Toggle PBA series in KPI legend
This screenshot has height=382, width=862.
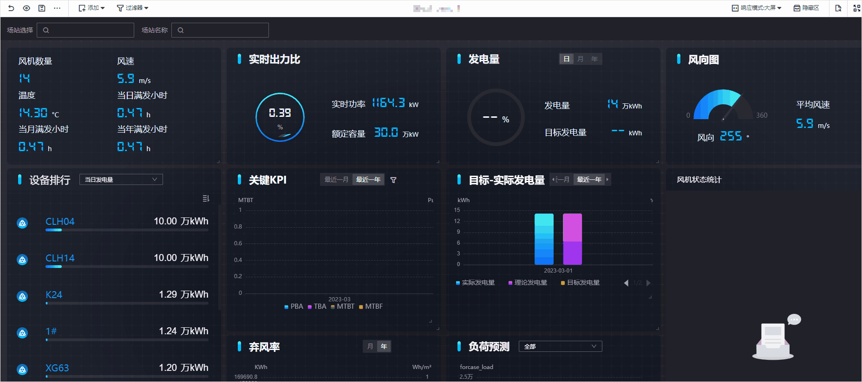point(294,306)
